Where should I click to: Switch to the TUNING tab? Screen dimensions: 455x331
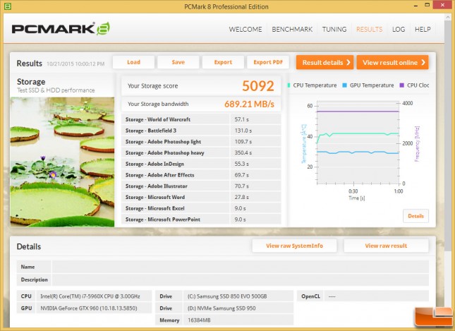334,30
